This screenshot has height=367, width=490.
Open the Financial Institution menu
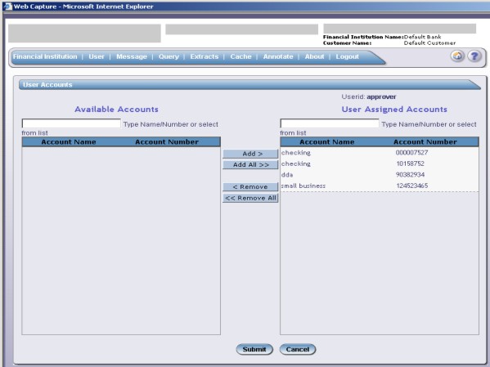tap(45, 56)
